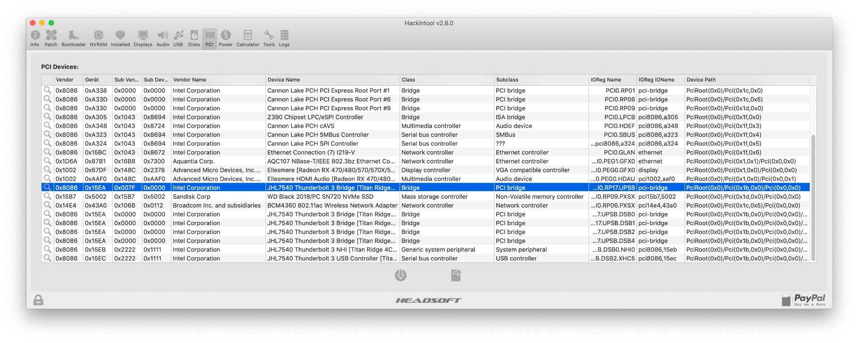Switch to the Bootloader section

click(x=74, y=38)
